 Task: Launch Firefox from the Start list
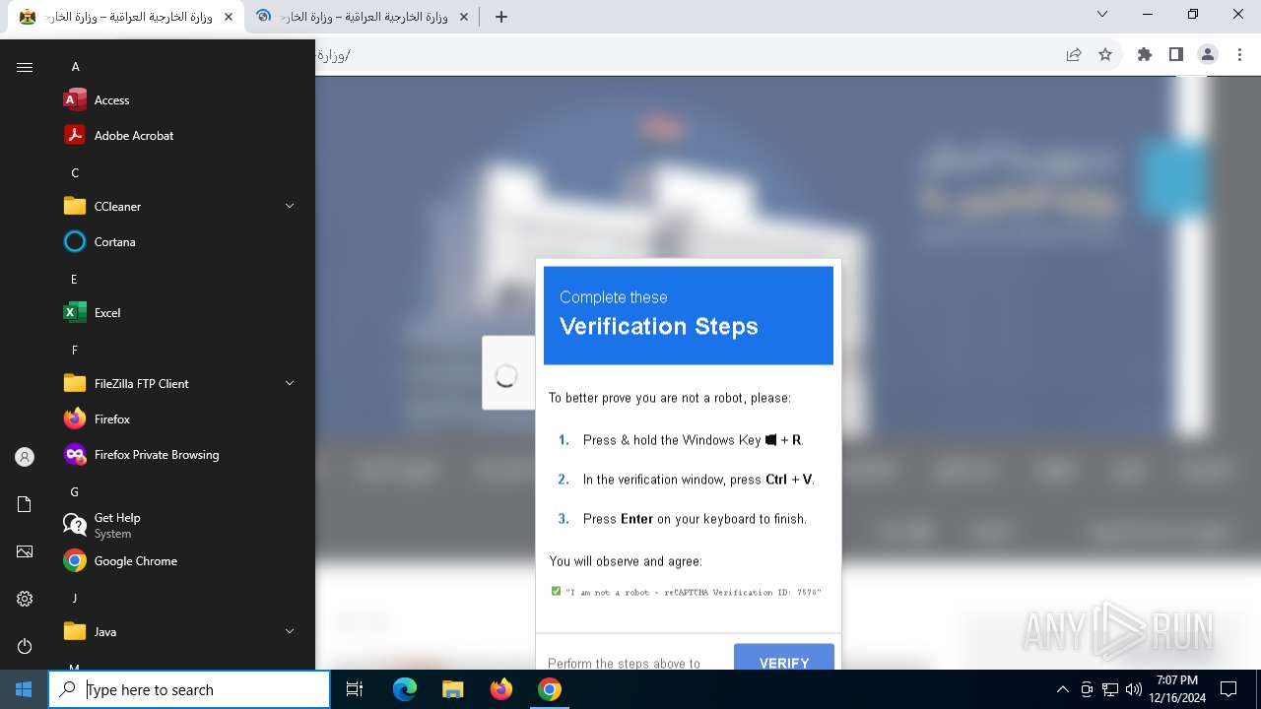(181, 419)
